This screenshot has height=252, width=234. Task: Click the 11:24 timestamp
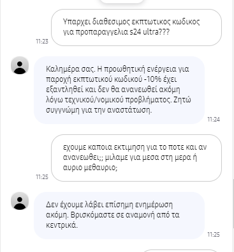point(214,119)
